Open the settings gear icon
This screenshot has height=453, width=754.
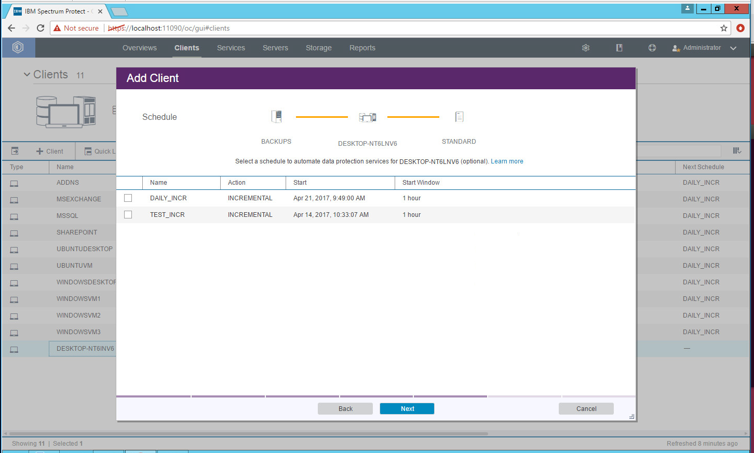tap(586, 48)
